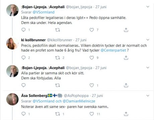Image resolution: width=154 pixels, height=120 pixels.
Task: Reply to 'Alla partier är samma skit' tweet
Action: coord(23,85)
